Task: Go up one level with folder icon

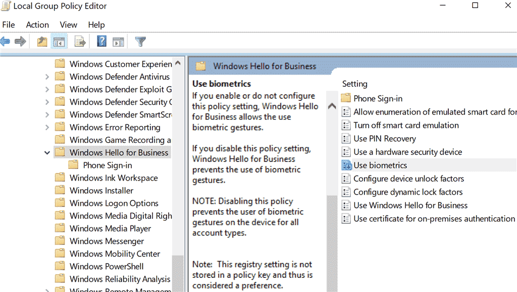Action: coord(42,42)
